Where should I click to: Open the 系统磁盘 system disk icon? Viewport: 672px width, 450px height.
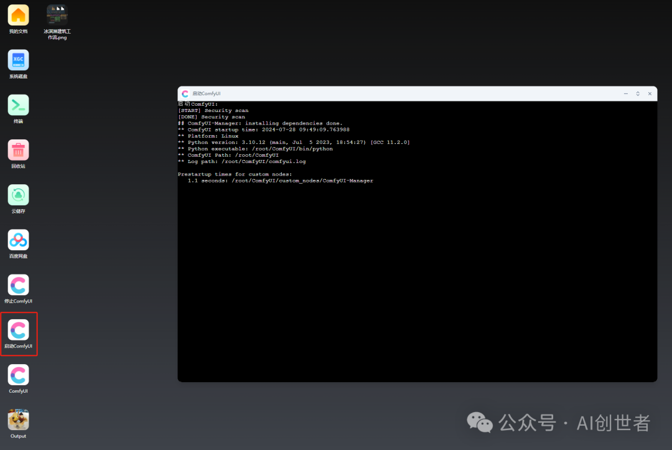point(18,60)
